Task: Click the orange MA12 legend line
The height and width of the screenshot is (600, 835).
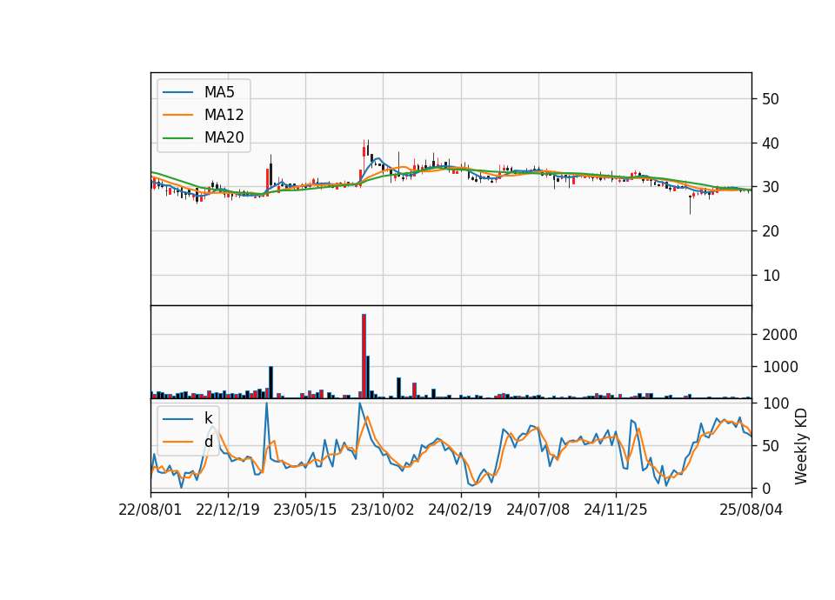Action: (177, 115)
